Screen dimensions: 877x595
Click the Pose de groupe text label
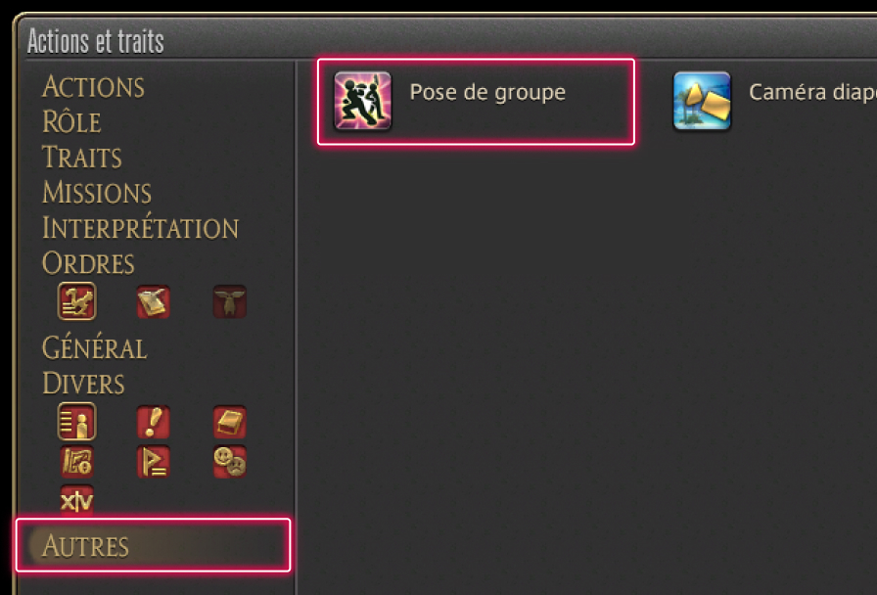487,93
